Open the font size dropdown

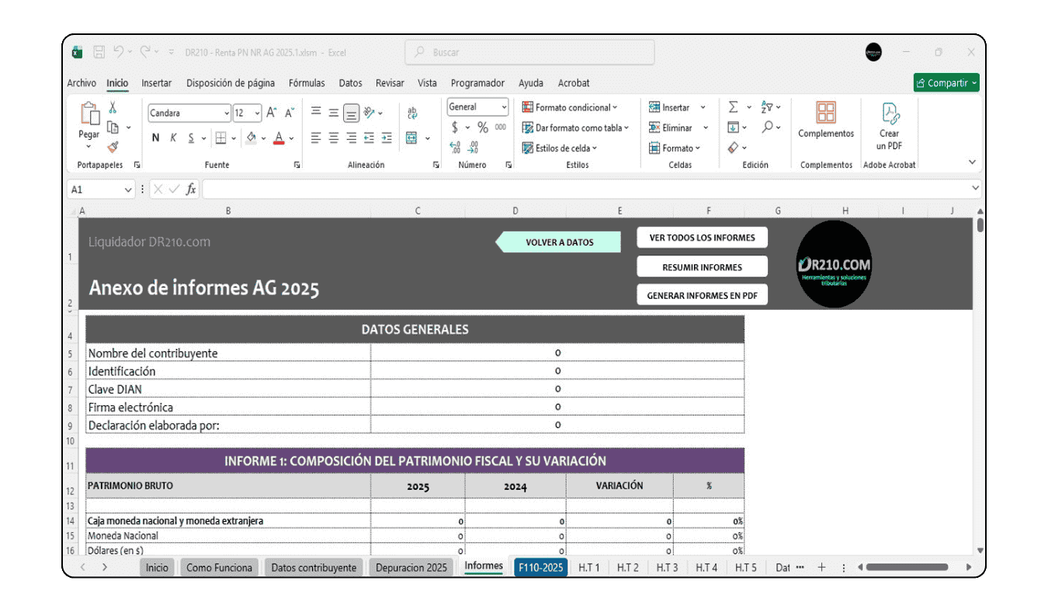[257, 113]
